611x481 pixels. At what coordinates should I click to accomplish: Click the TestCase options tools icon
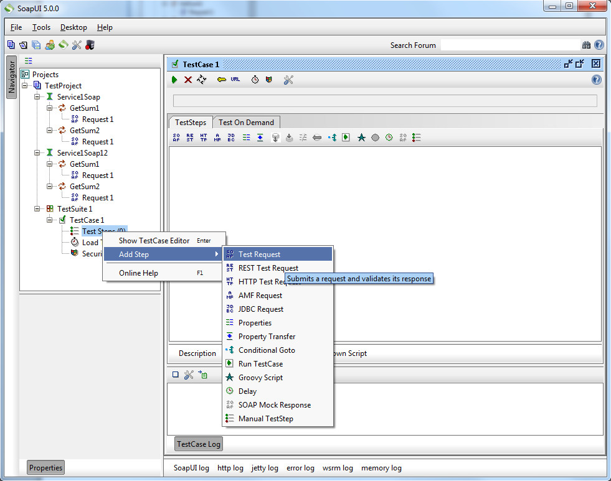pos(288,80)
